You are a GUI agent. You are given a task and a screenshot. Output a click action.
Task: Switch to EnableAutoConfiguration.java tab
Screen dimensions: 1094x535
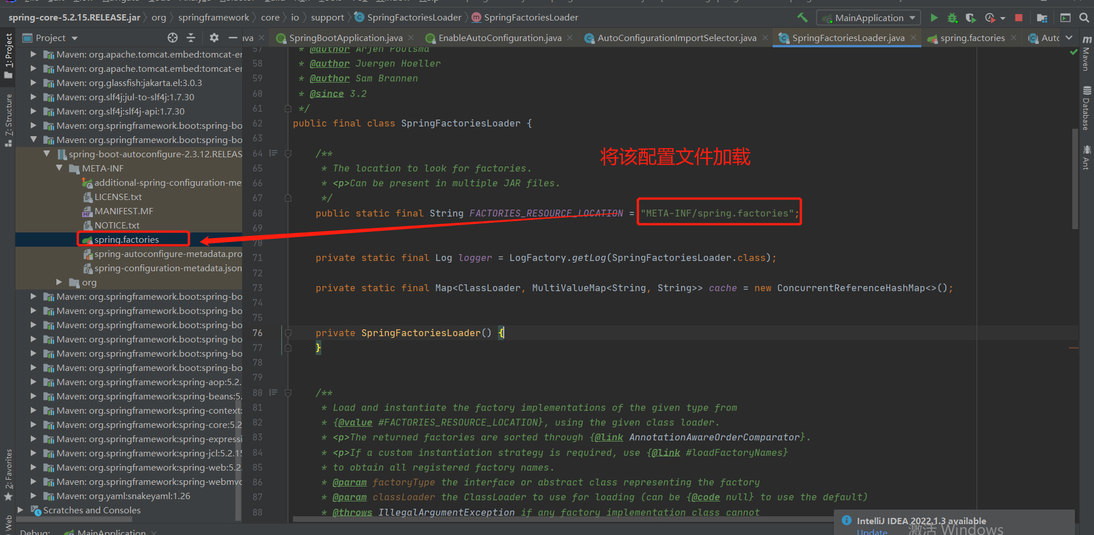(499, 38)
